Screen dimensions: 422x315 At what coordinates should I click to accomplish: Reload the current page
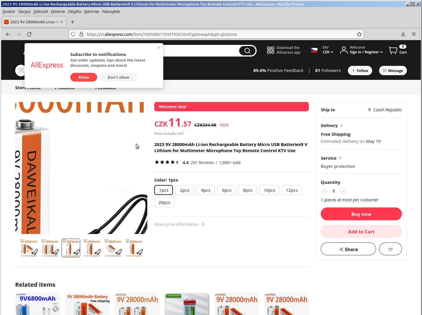[x=29, y=34]
